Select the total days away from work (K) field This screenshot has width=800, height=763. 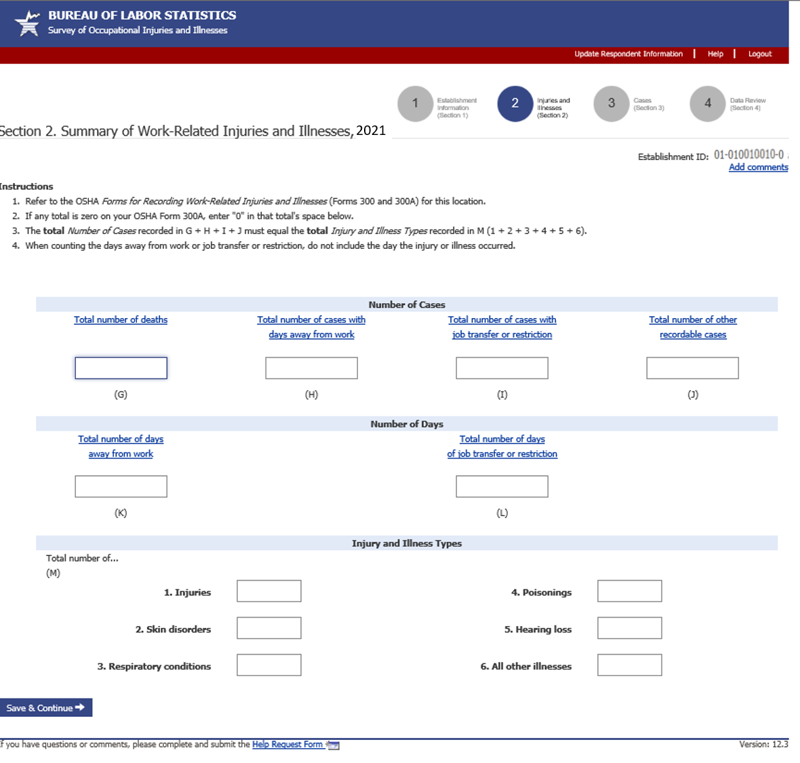tap(121, 486)
